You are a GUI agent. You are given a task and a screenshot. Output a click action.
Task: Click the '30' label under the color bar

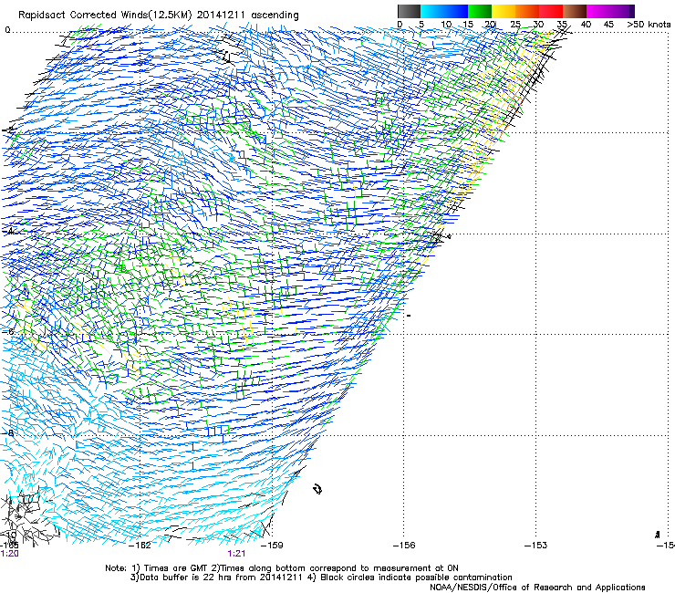coord(538,25)
